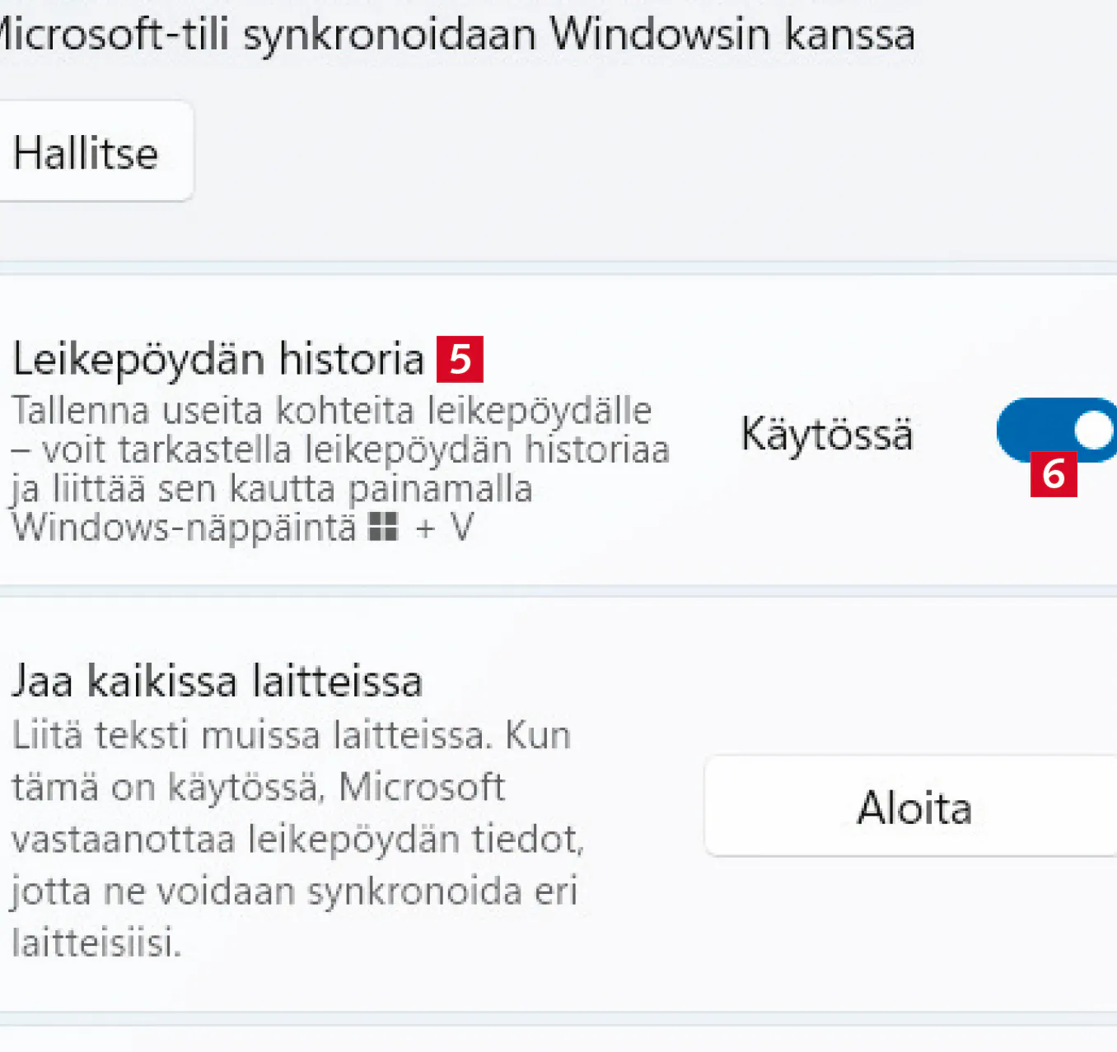The image size is (1117, 1052).
Task: Click the Käytössä status label
Action: (x=827, y=434)
